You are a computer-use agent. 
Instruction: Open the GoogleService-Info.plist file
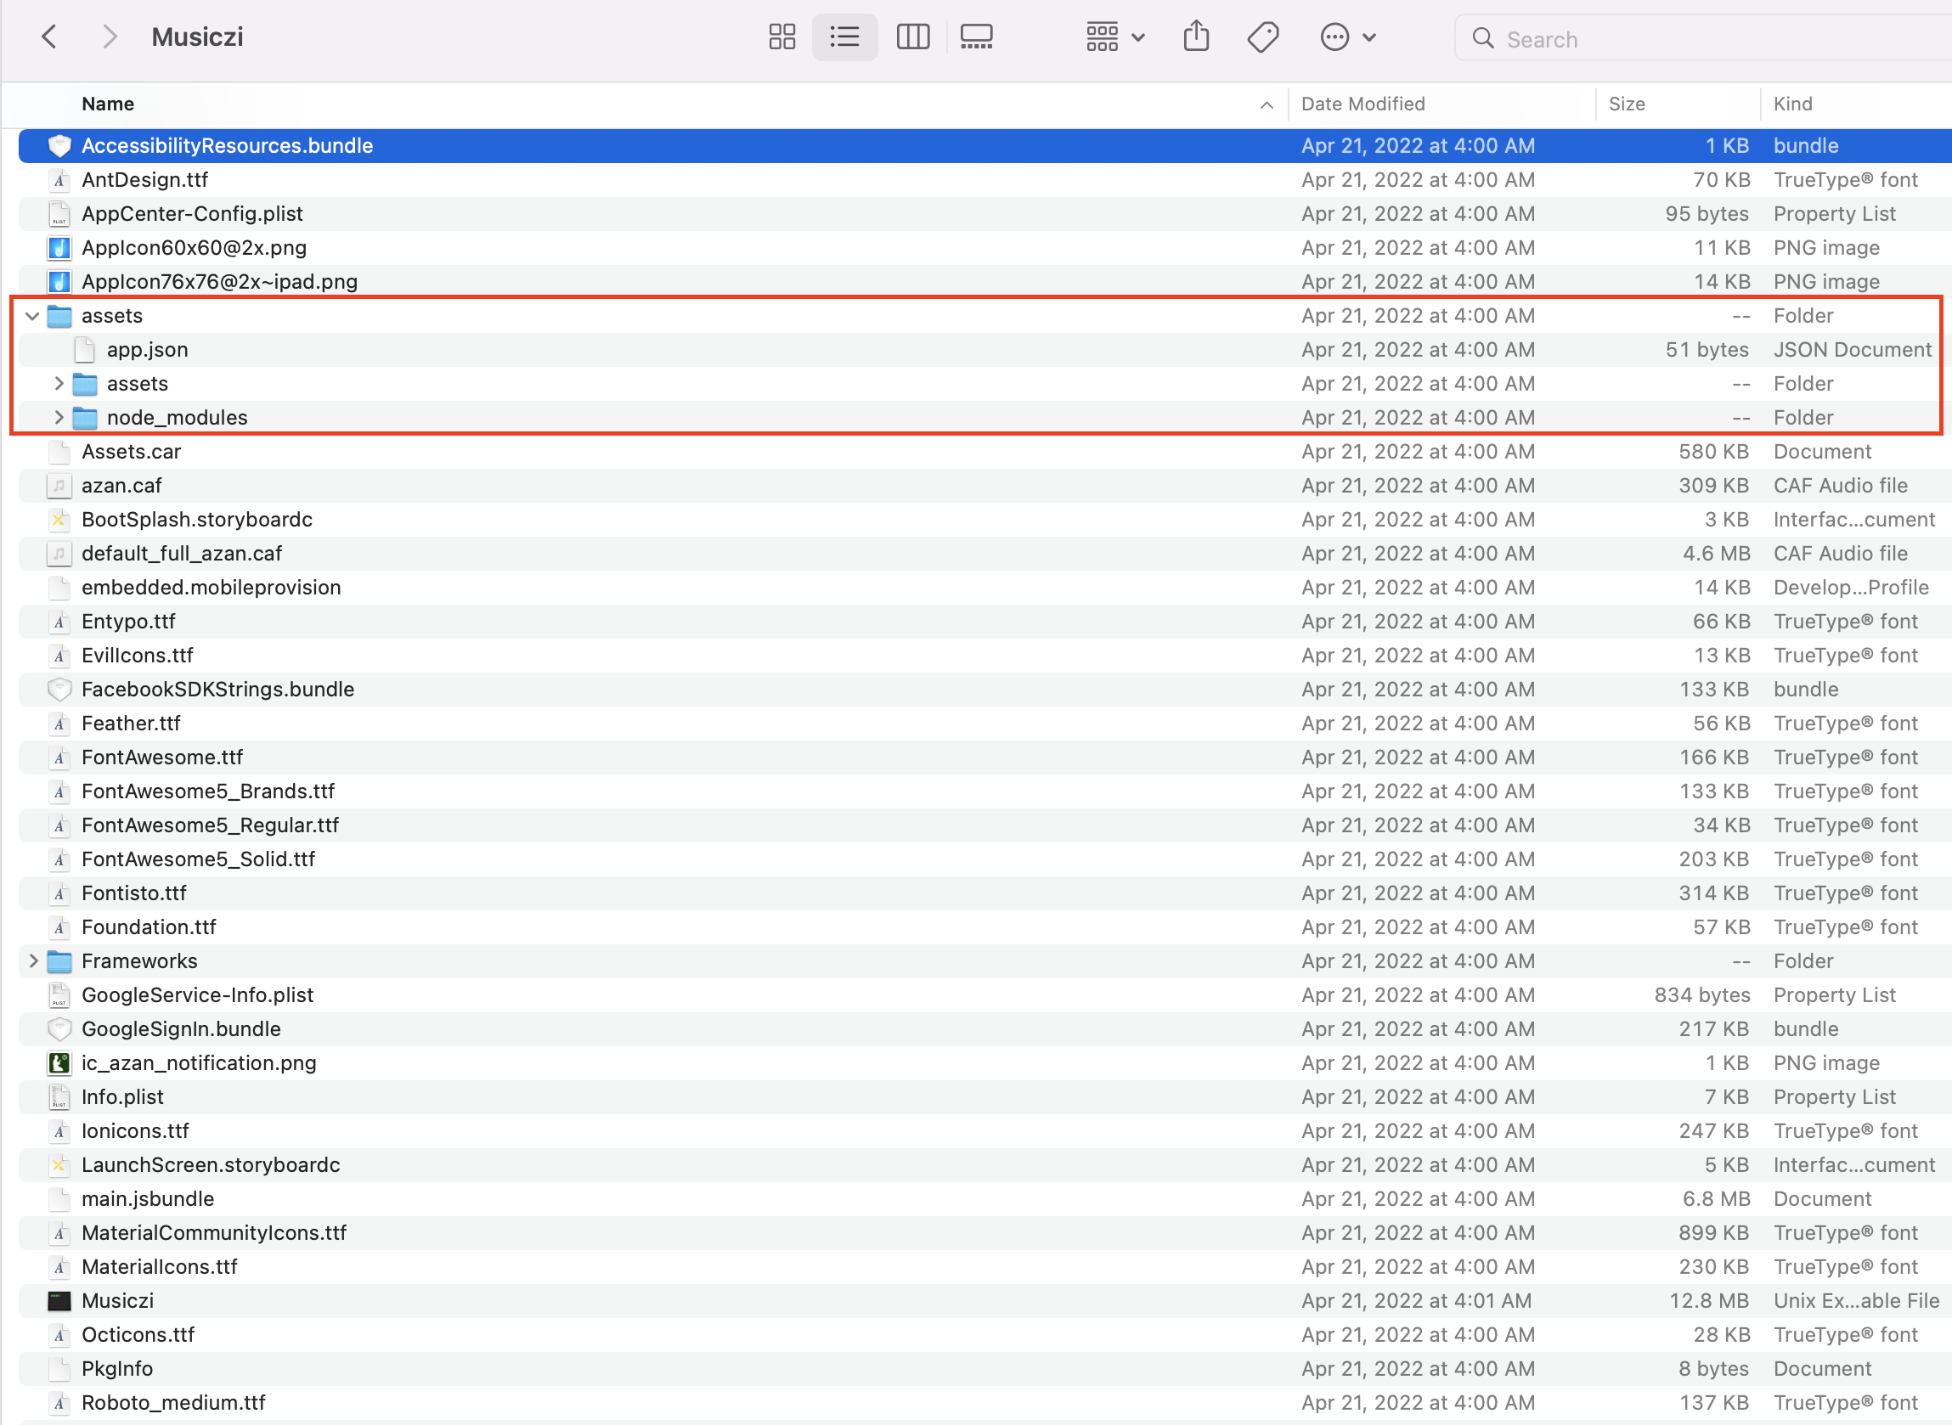click(x=197, y=994)
